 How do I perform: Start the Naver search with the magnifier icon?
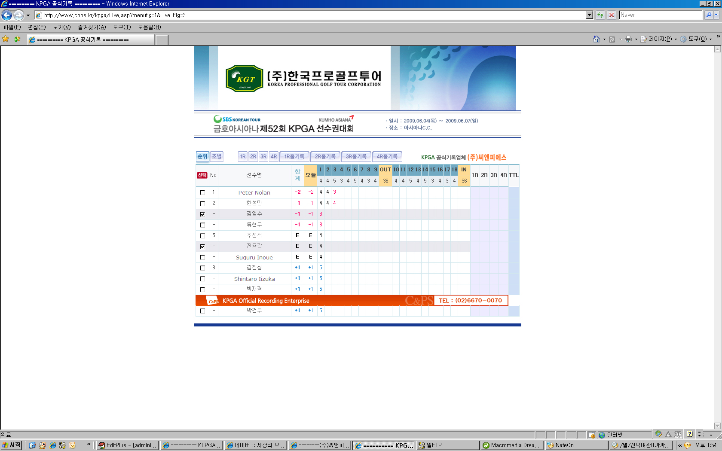point(709,15)
